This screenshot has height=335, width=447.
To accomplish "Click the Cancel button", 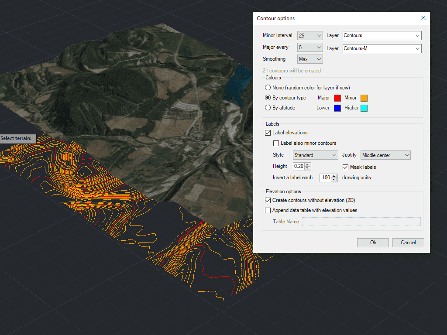I will tap(408, 243).
